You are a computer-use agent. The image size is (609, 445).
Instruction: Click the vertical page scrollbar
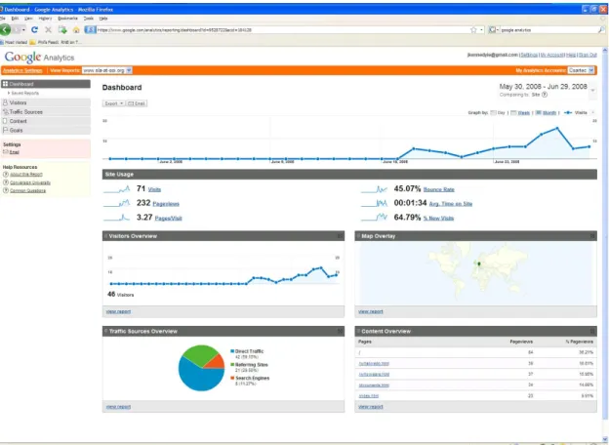point(605,244)
